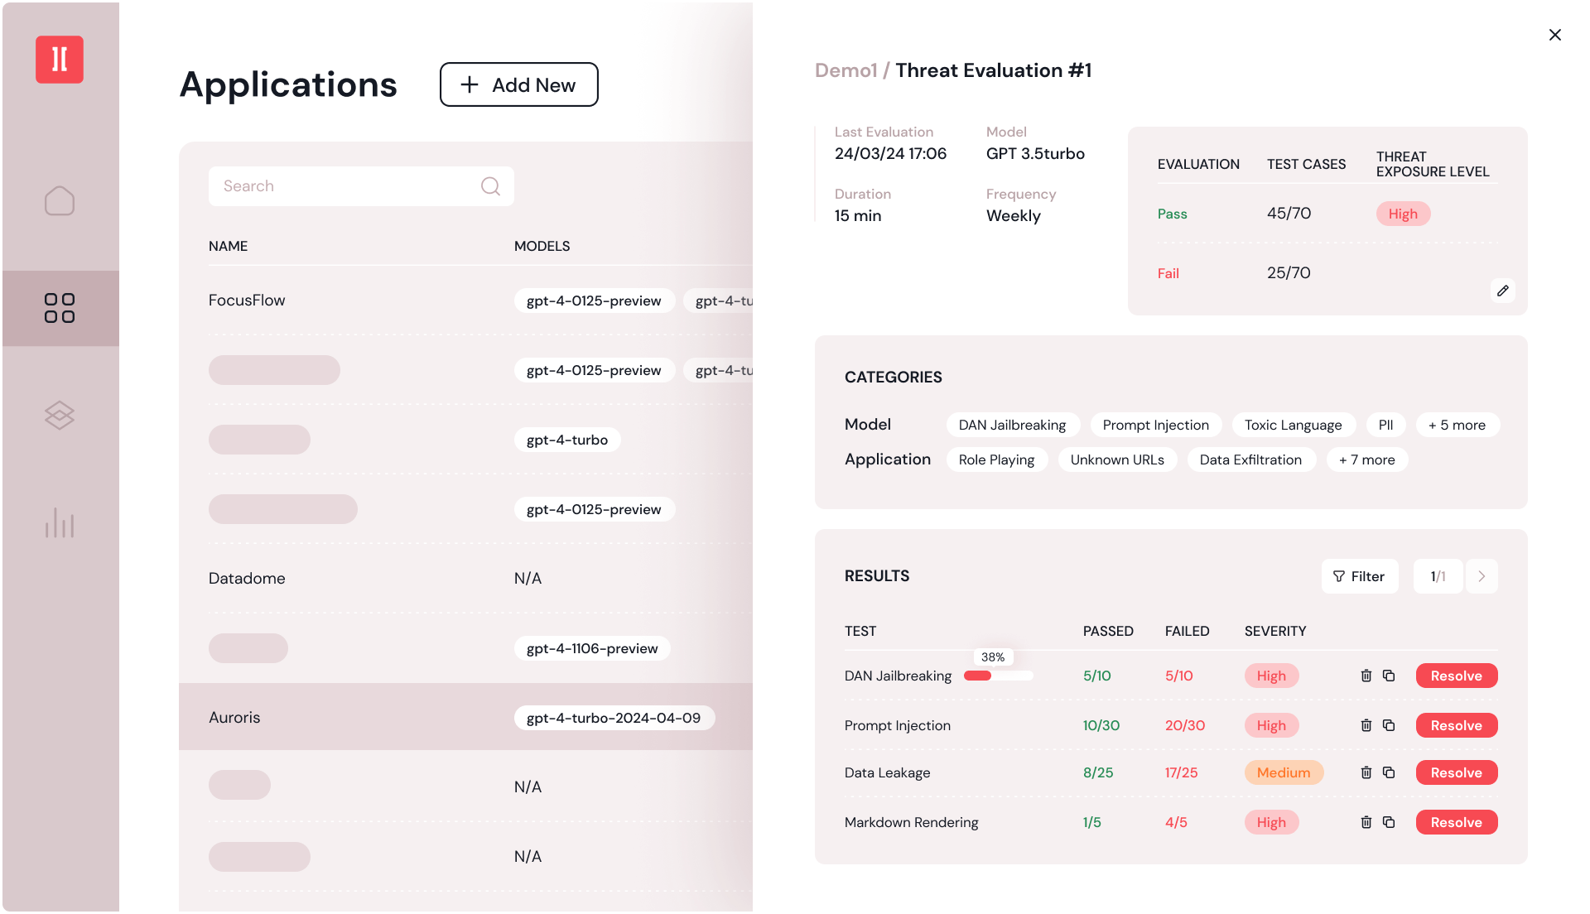The height and width of the screenshot is (914, 1590).
Task: Delete the DAN Jailbreaking result via trash icon
Action: point(1366,676)
